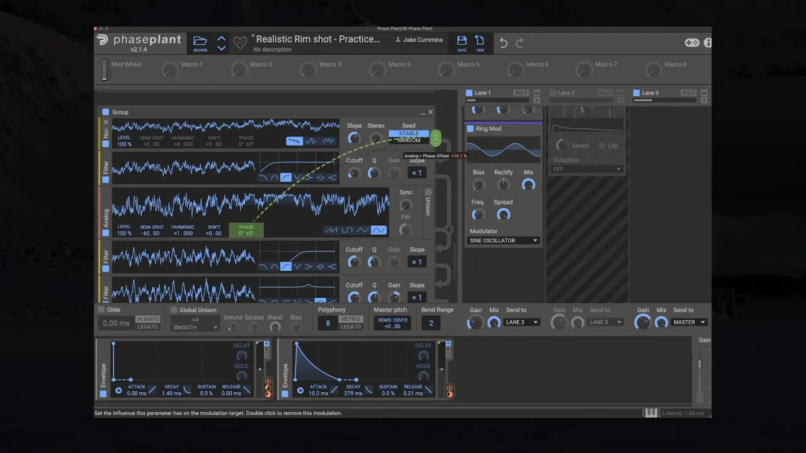Open Lane 1 Send to dropdown
This screenshot has width=806, height=453.
coord(522,322)
